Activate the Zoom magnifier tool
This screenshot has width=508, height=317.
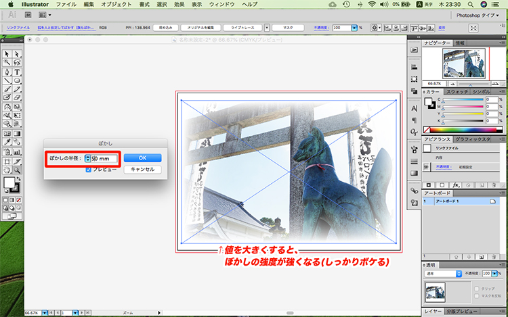click(x=16, y=169)
